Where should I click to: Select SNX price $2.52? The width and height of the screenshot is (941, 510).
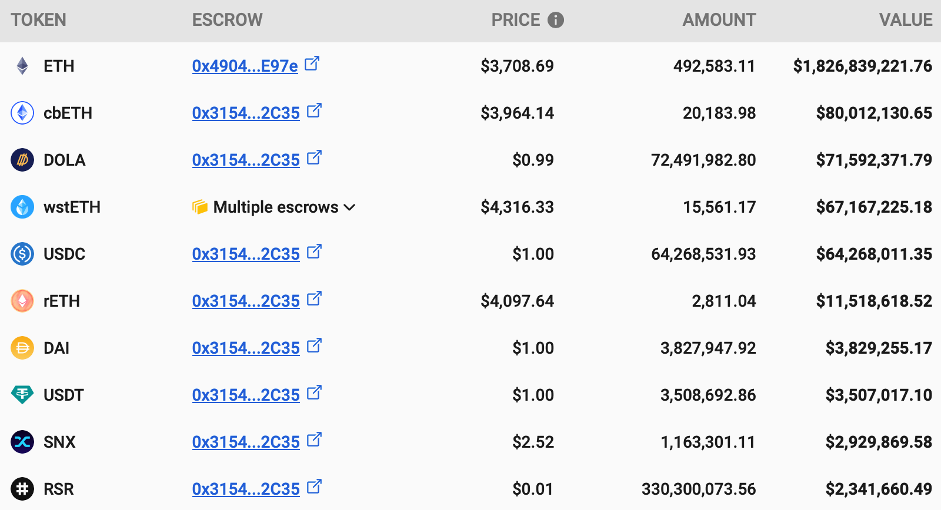coord(533,442)
